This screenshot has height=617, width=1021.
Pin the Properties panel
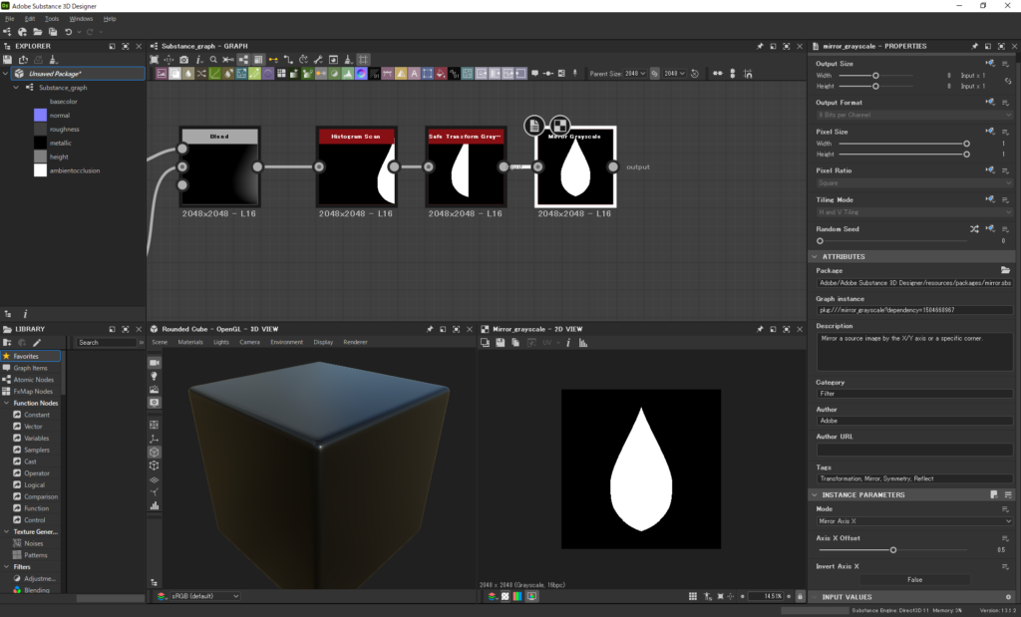(x=975, y=46)
